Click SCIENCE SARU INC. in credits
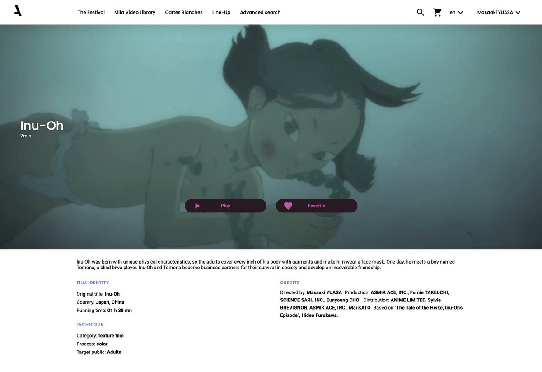Viewport: 542px width, 372px height. [x=301, y=300]
